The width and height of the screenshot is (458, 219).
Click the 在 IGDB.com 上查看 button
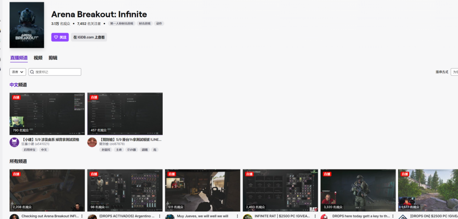click(x=89, y=38)
